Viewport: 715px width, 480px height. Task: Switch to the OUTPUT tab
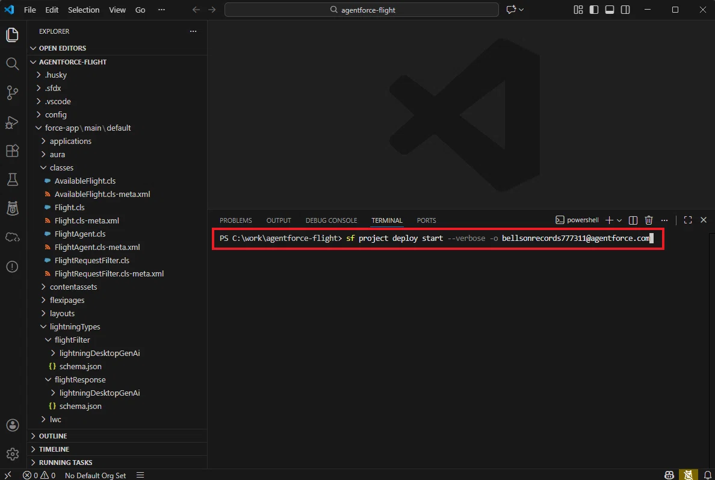point(279,220)
